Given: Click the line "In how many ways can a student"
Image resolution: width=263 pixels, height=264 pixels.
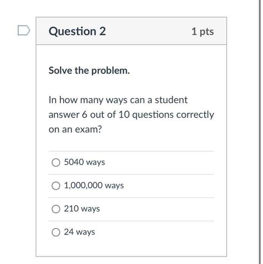Looking at the screenshot, I should click(118, 100).
